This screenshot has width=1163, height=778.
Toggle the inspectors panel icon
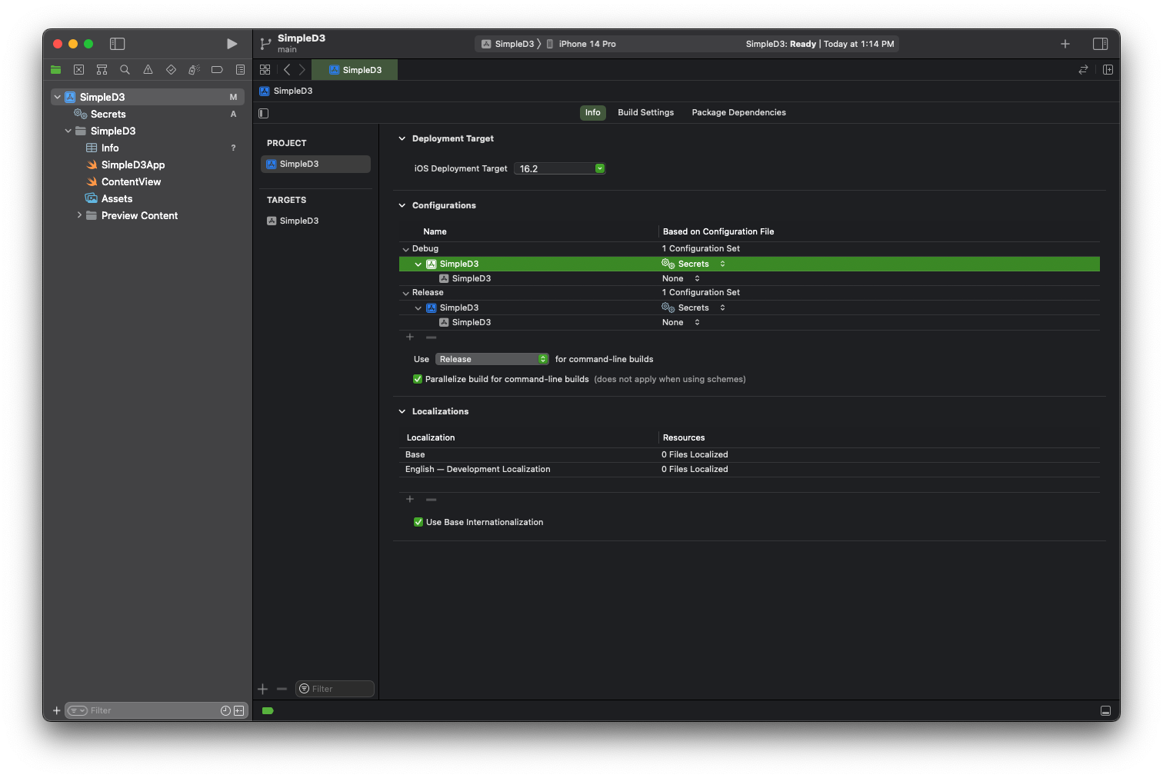1100,44
